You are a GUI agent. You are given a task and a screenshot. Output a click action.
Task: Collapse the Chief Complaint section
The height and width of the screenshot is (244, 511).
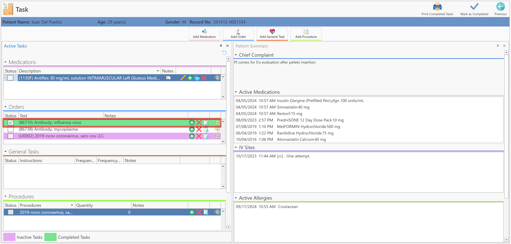(x=236, y=55)
